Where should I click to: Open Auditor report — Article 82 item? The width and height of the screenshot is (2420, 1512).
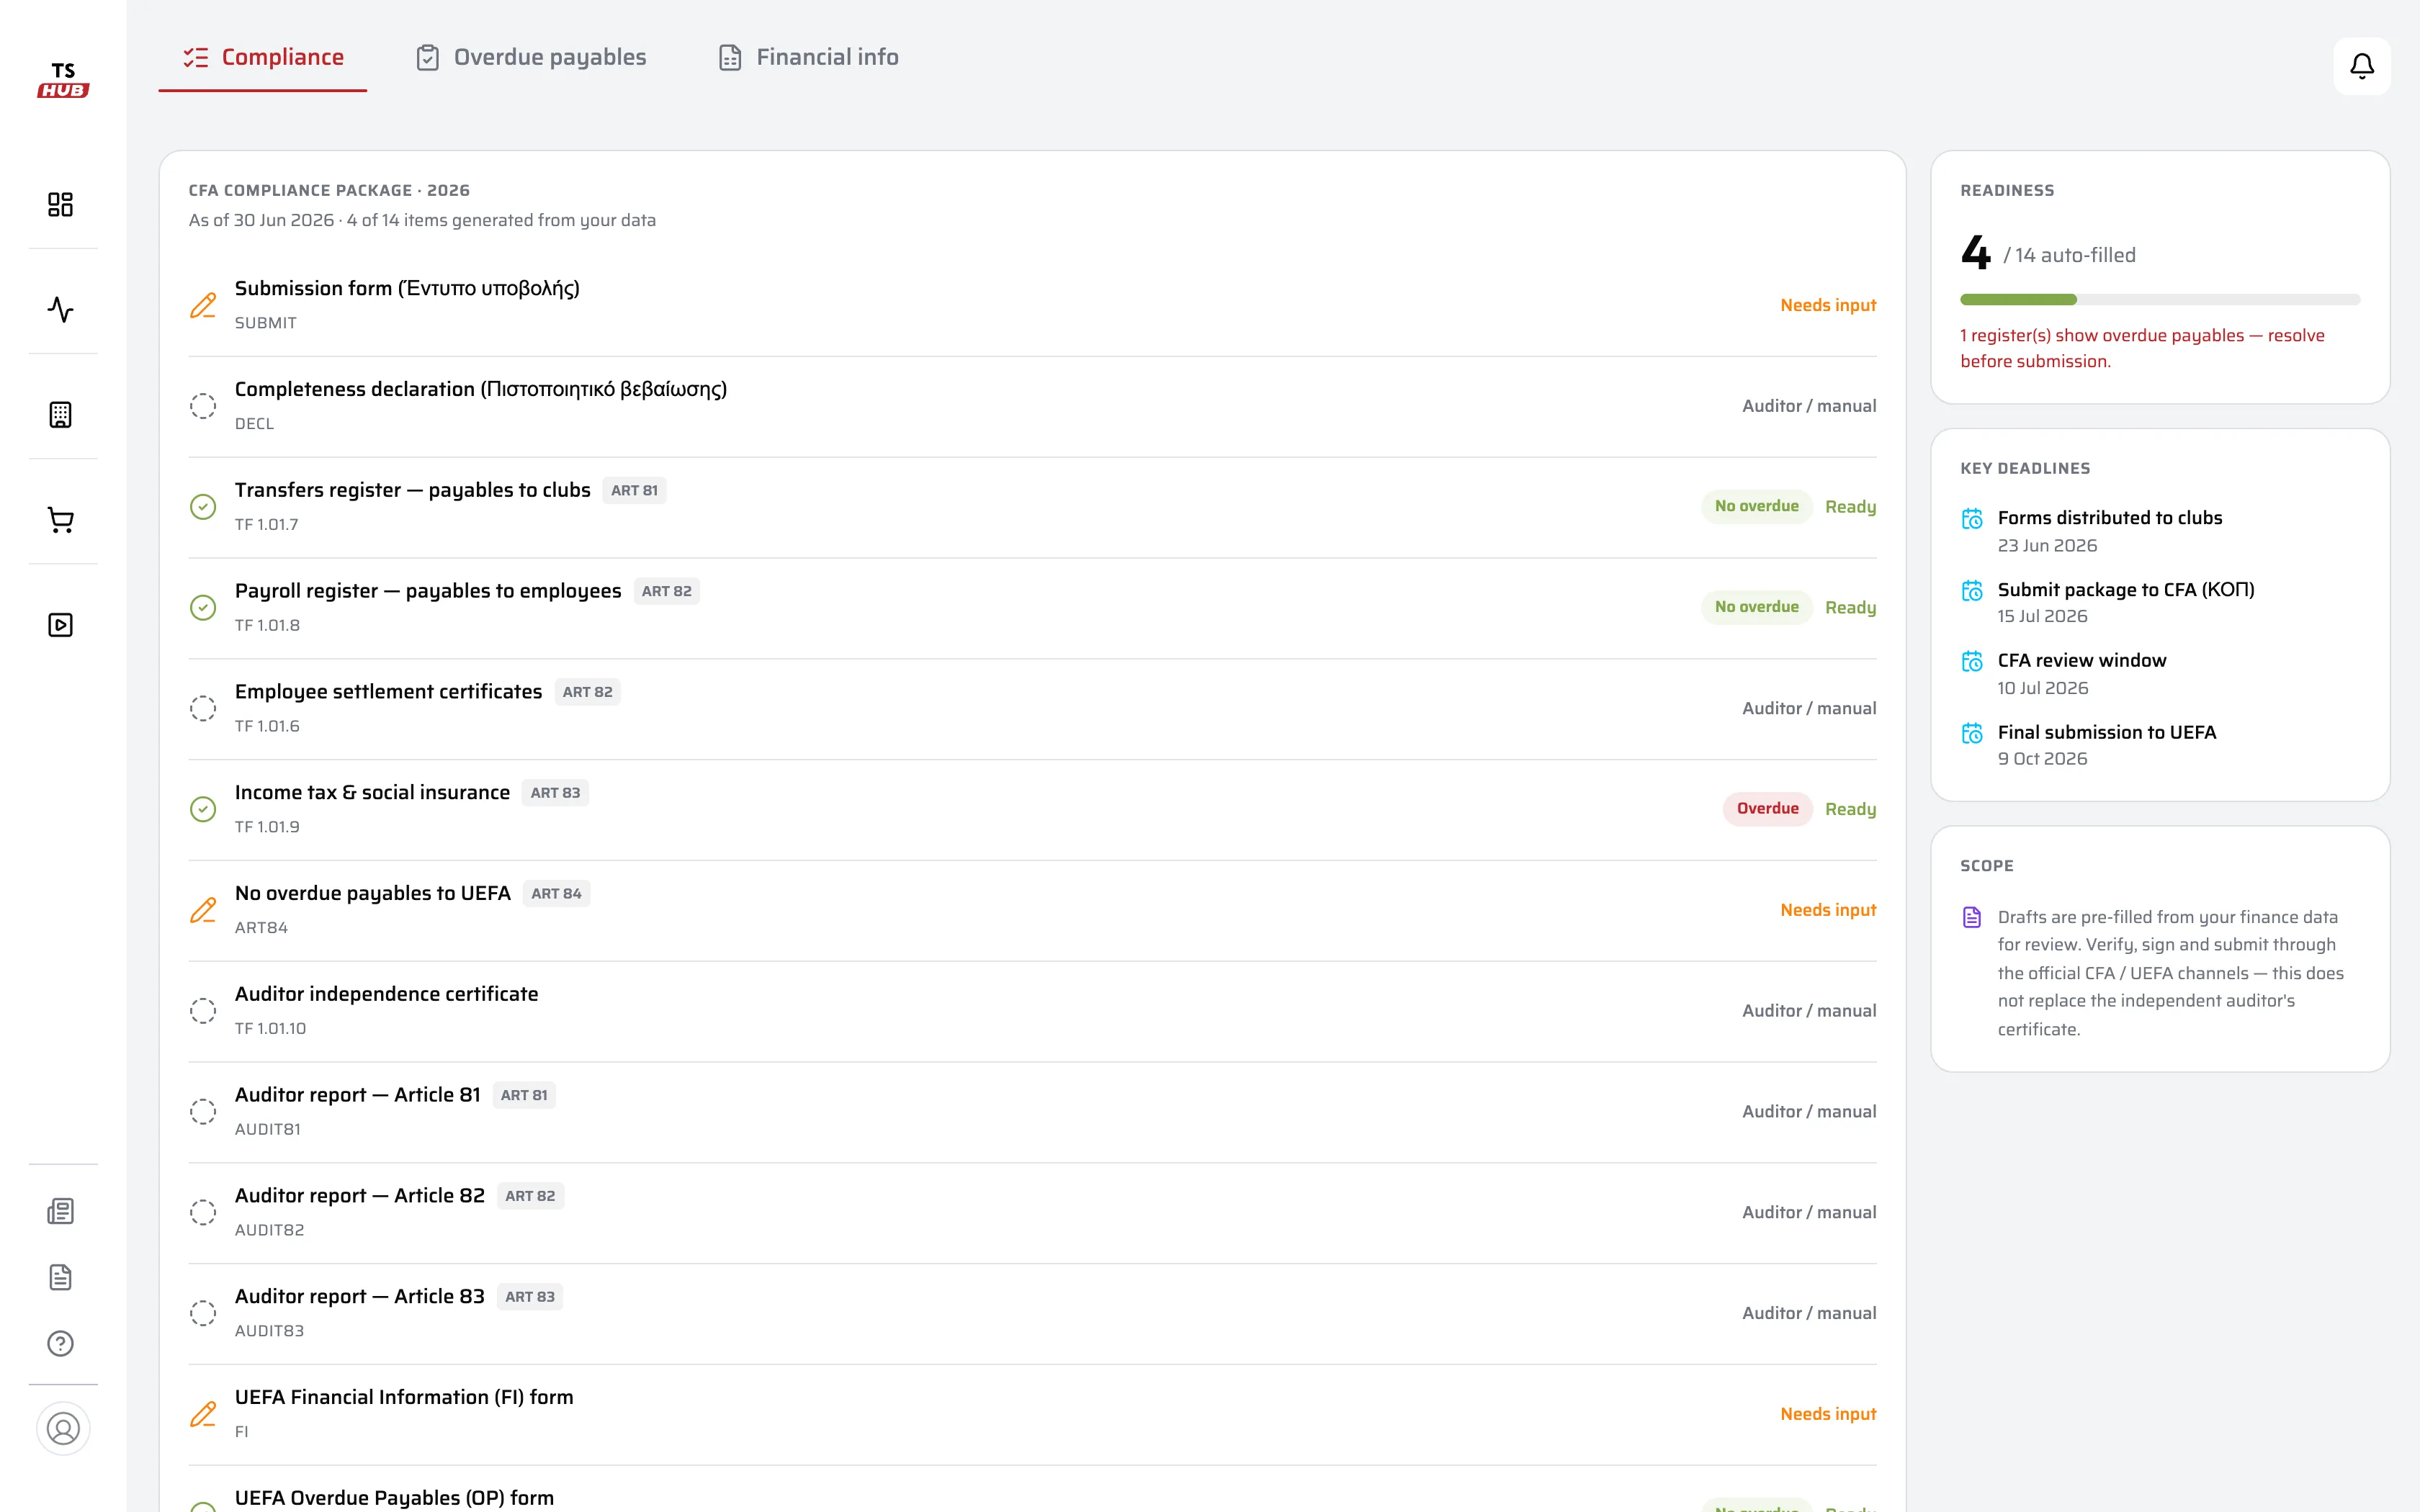click(1032, 1212)
